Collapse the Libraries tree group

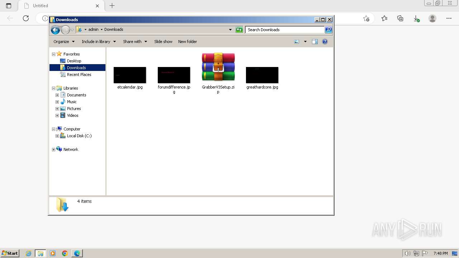(54, 88)
